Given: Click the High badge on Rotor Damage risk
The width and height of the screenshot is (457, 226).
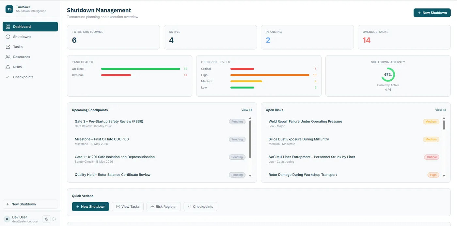Looking at the screenshot, I should point(433,175).
